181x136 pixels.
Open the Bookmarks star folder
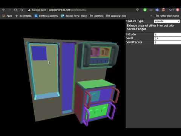(23, 16)
